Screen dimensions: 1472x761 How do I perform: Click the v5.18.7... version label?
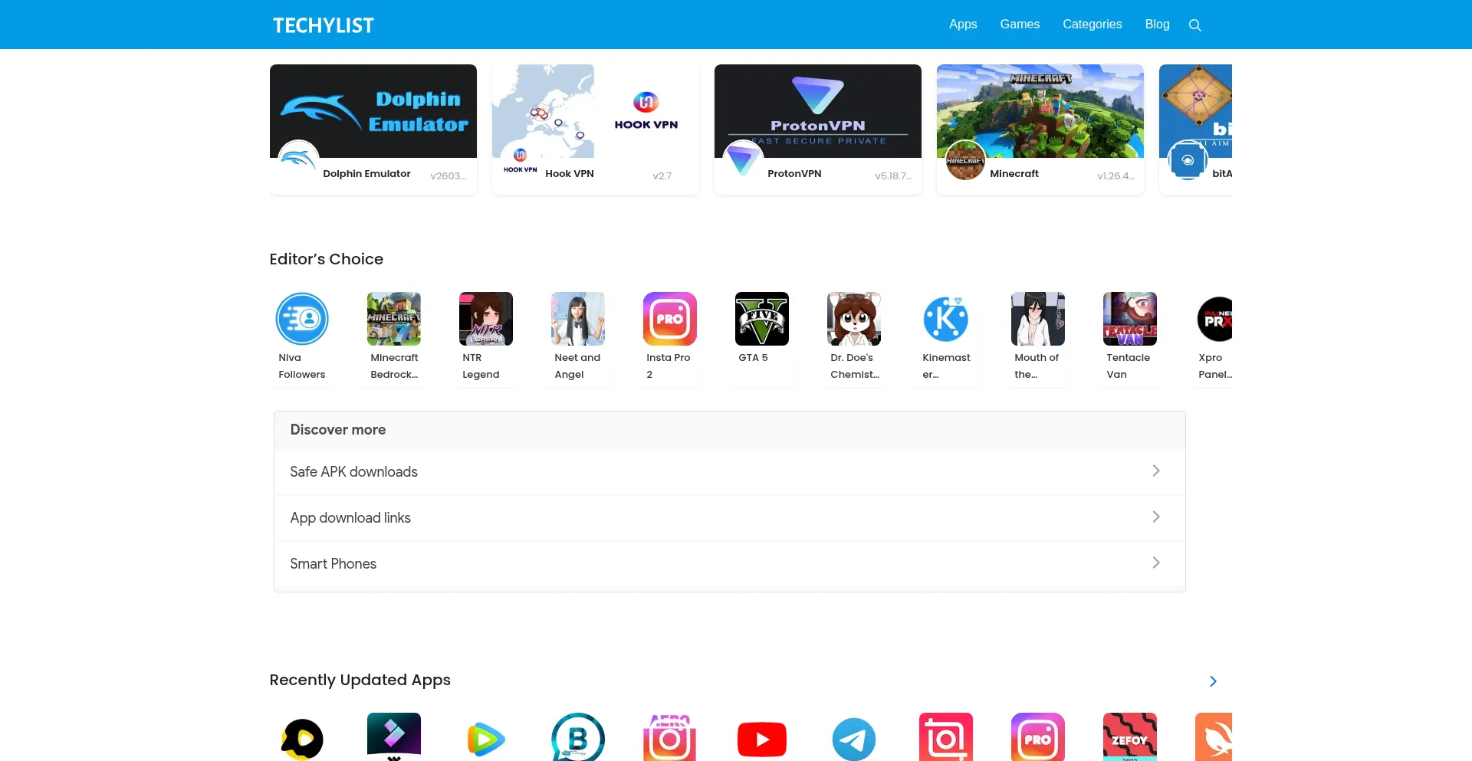coord(893,176)
